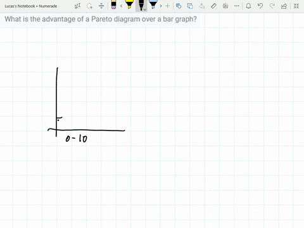
Task: Show more pens with right chevron
Action: coord(161,6)
